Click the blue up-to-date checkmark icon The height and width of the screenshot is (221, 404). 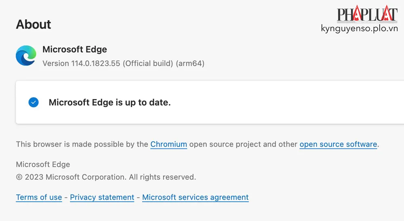[34, 102]
